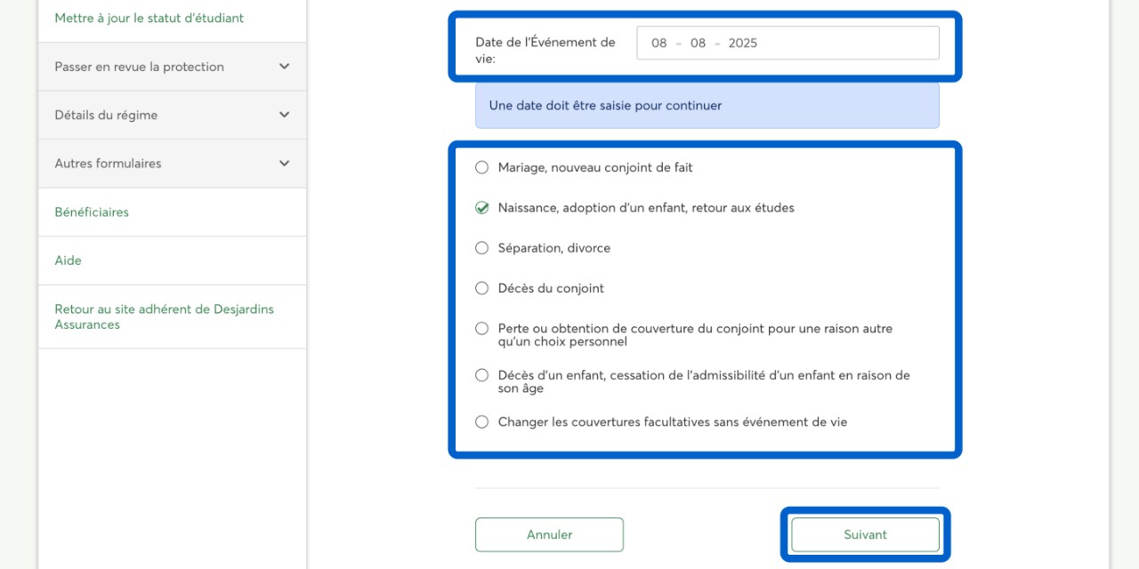Select the Naissance, adoption d'un enfant option
The height and width of the screenshot is (569, 1139).
point(481,208)
